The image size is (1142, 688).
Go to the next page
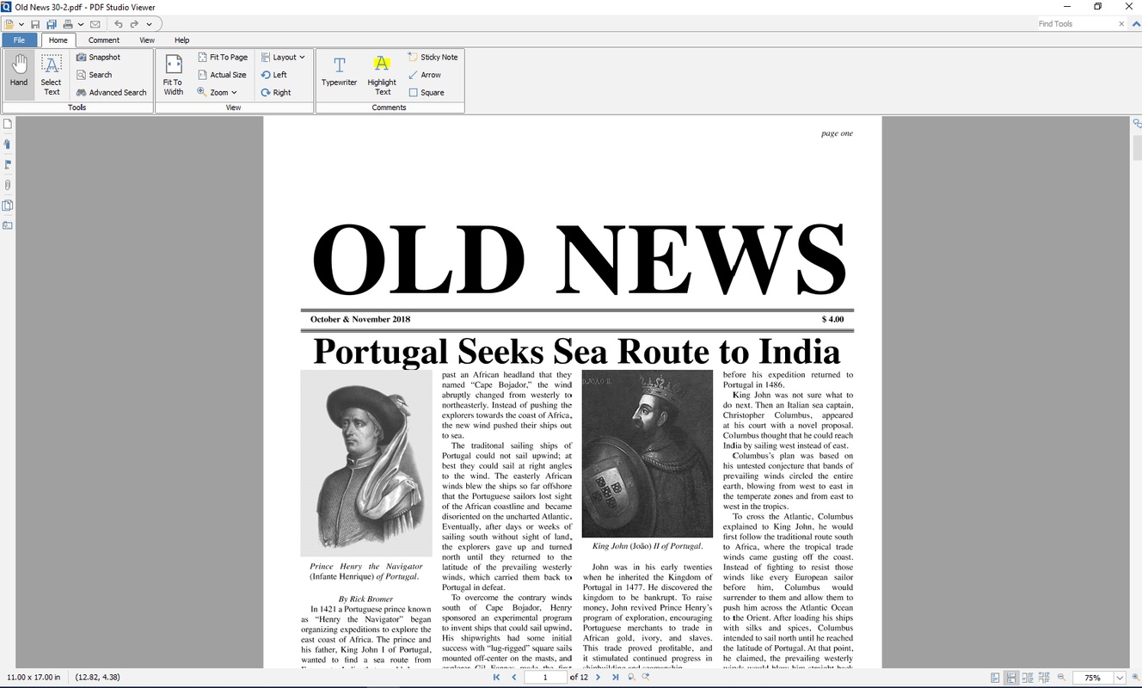(598, 678)
